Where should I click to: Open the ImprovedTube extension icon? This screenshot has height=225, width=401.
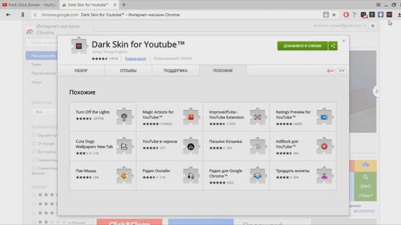tap(258, 117)
